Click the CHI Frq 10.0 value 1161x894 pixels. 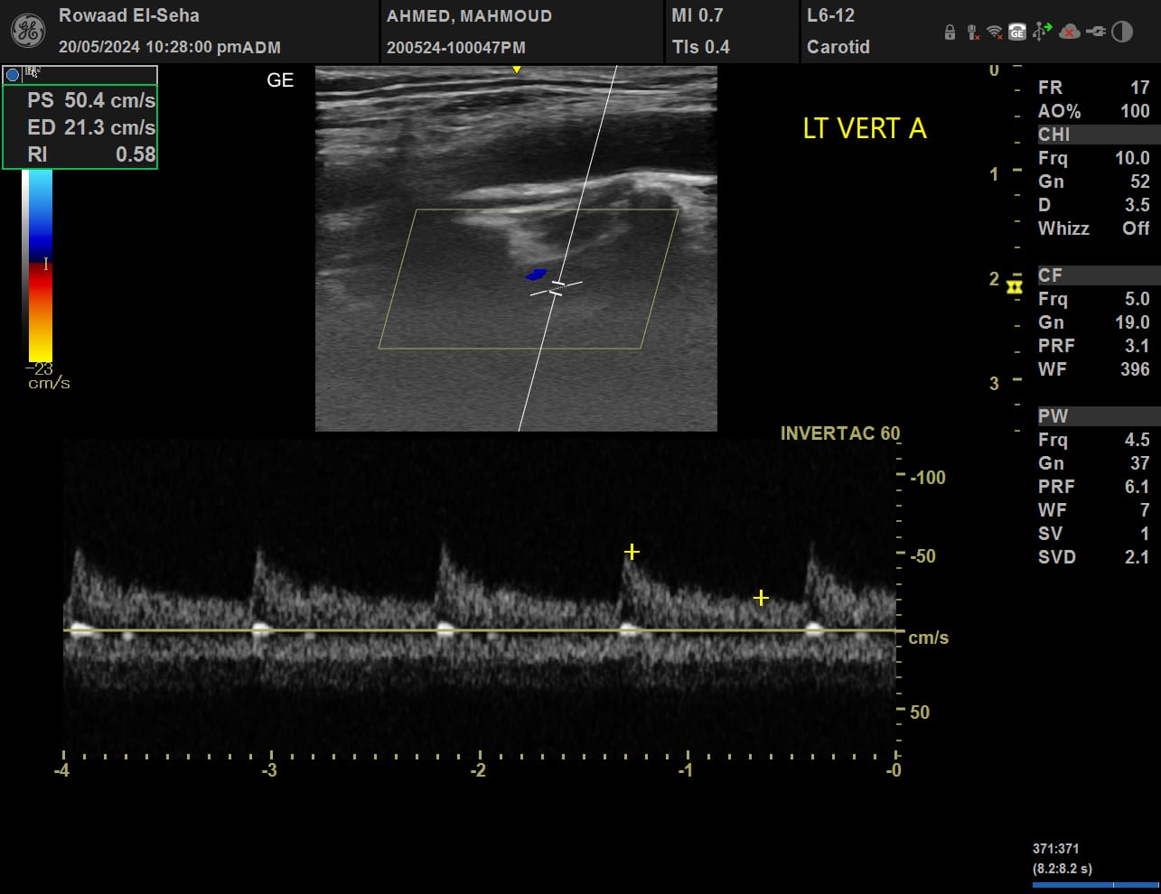1094,158
